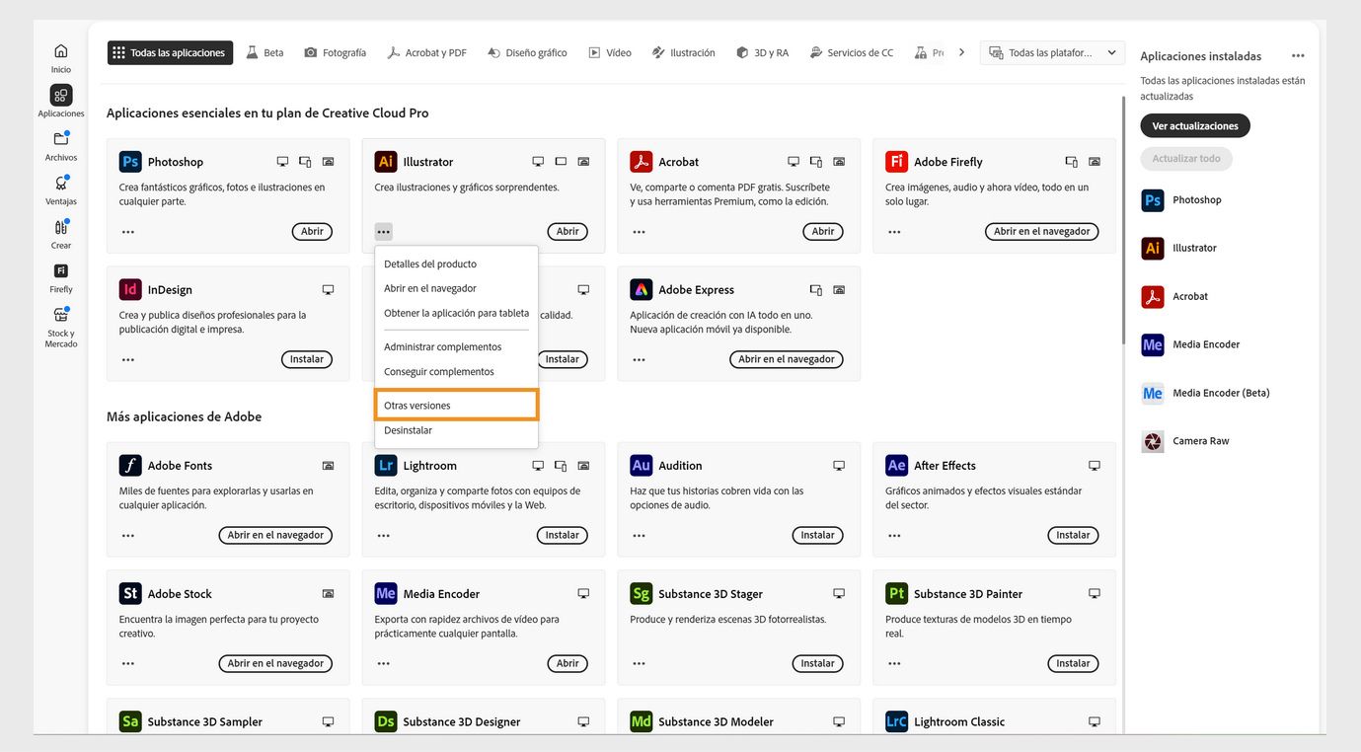Click Instalar on the After Effects card

tap(1073, 536)
